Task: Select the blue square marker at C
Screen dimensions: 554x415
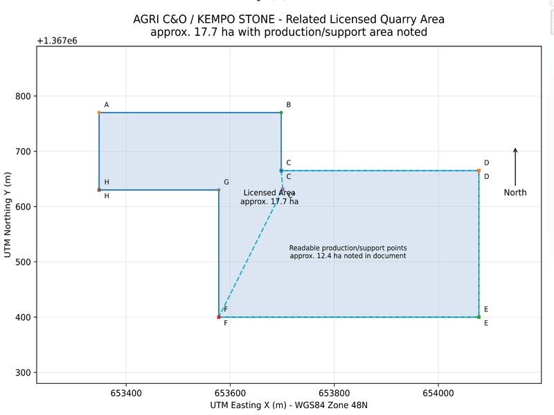Action: 281,171
